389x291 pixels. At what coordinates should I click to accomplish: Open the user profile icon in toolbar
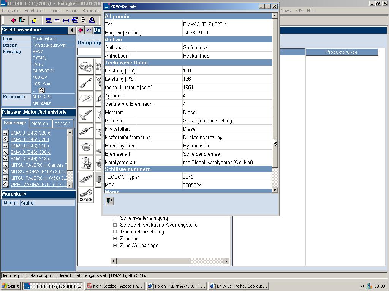(35, 20)
